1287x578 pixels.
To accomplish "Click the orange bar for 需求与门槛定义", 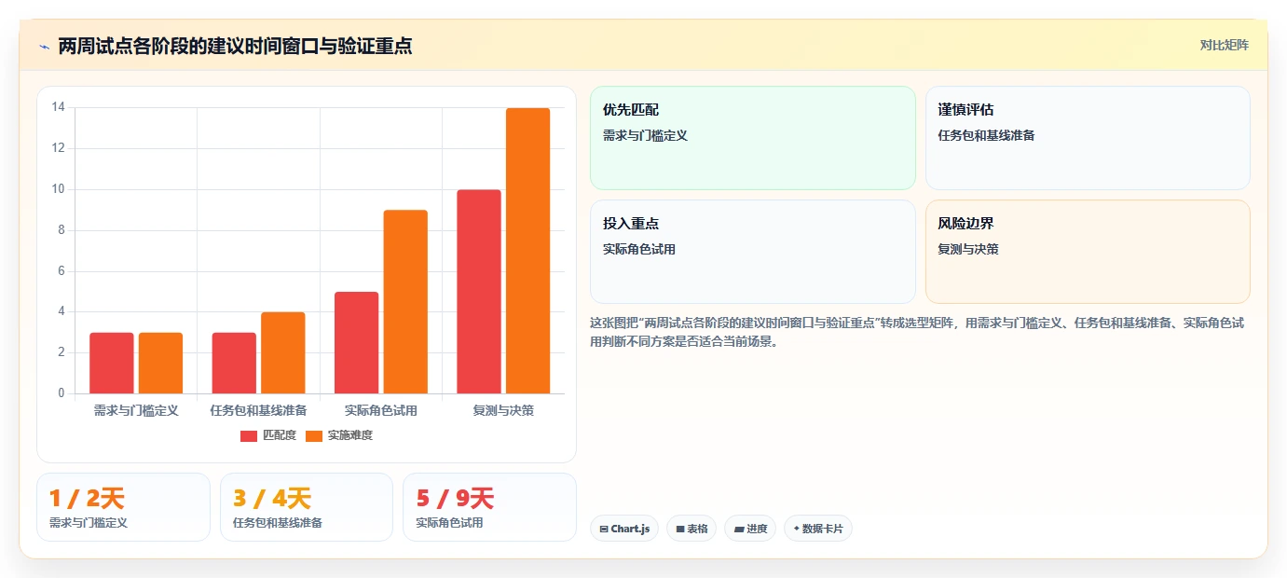I will (x=160, y=363).
